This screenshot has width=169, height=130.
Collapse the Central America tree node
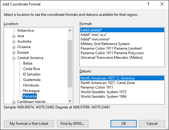[x=14, y=58]
